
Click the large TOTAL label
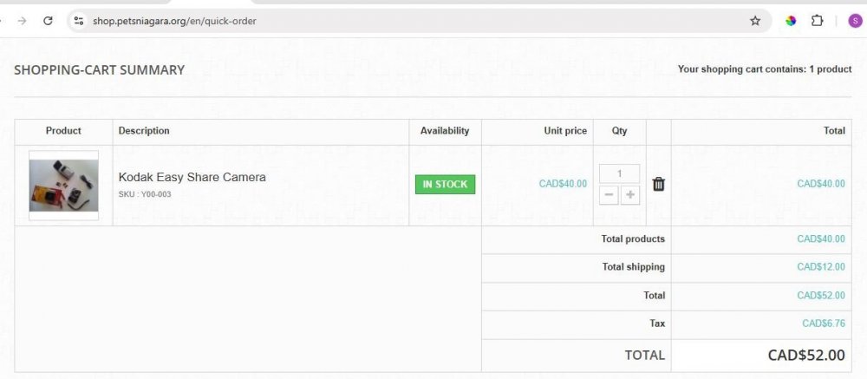click(x=645, y=356)
